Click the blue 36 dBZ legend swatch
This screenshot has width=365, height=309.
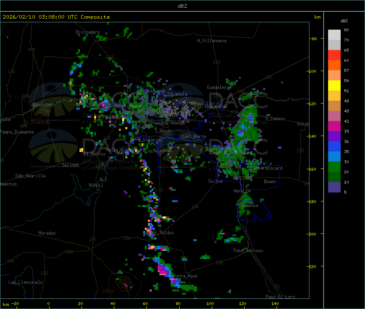[x=334, y=146]
